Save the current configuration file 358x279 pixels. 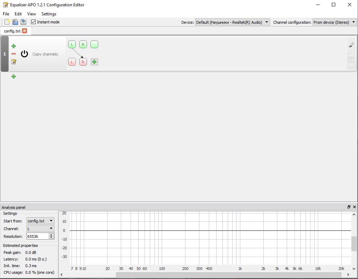point(23,22)
